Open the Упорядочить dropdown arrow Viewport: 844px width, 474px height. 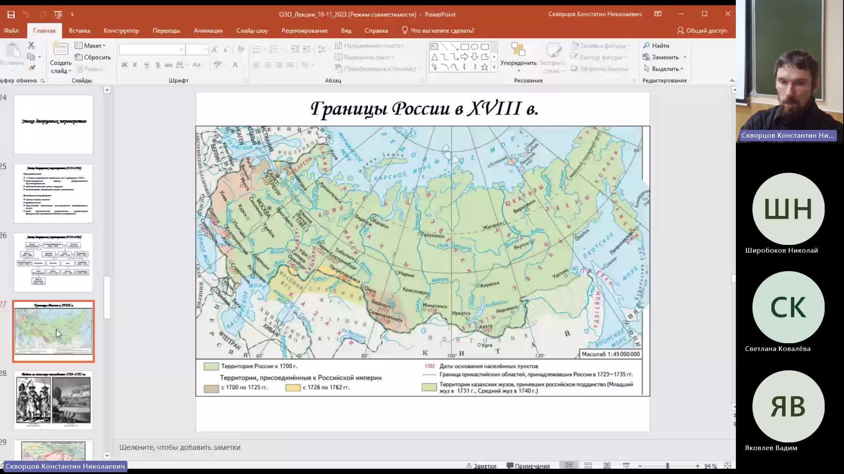519,71
